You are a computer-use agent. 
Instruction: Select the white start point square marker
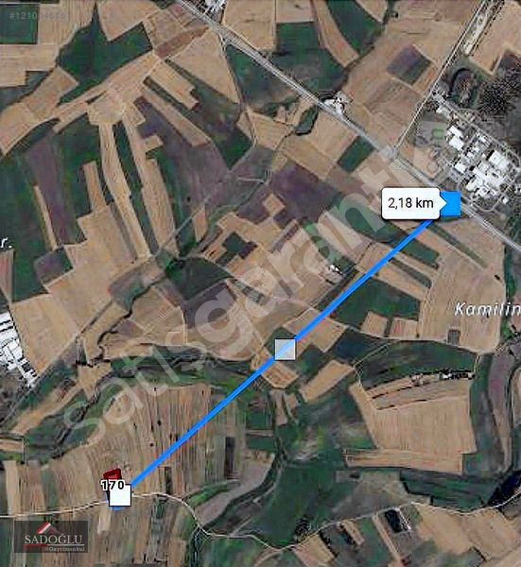pos(120,495)
